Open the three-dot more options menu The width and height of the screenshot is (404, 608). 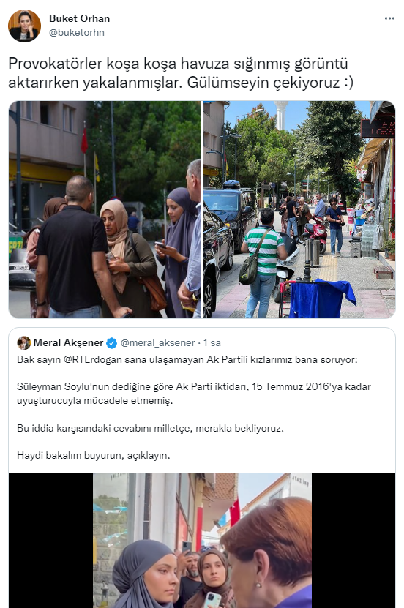click(x=389, y=18)
